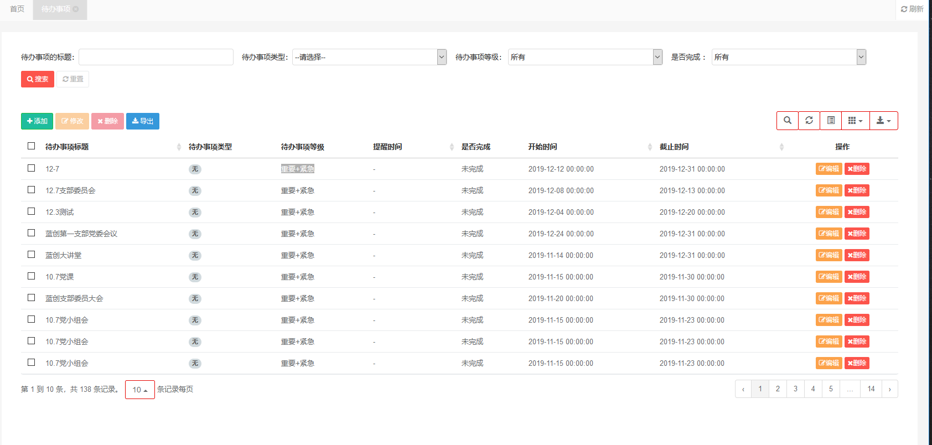The width and height of the screenshot is (932, 445).
Task: Delete the 蓝创大讲堂 row
Action: point(857,255)
